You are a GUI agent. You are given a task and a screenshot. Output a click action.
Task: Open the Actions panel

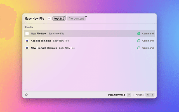[140, 95]
